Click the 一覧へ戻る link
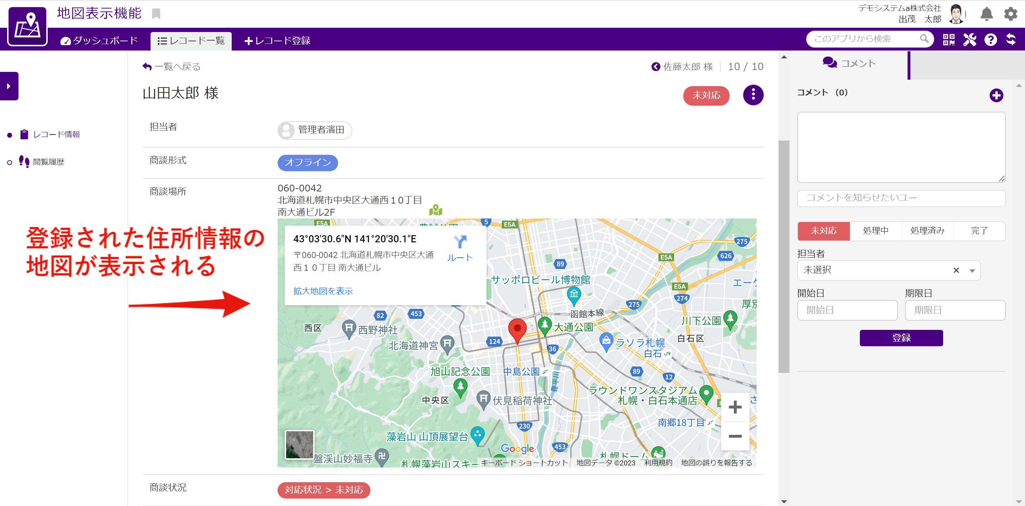1025x506 pixels. (172, 67)
